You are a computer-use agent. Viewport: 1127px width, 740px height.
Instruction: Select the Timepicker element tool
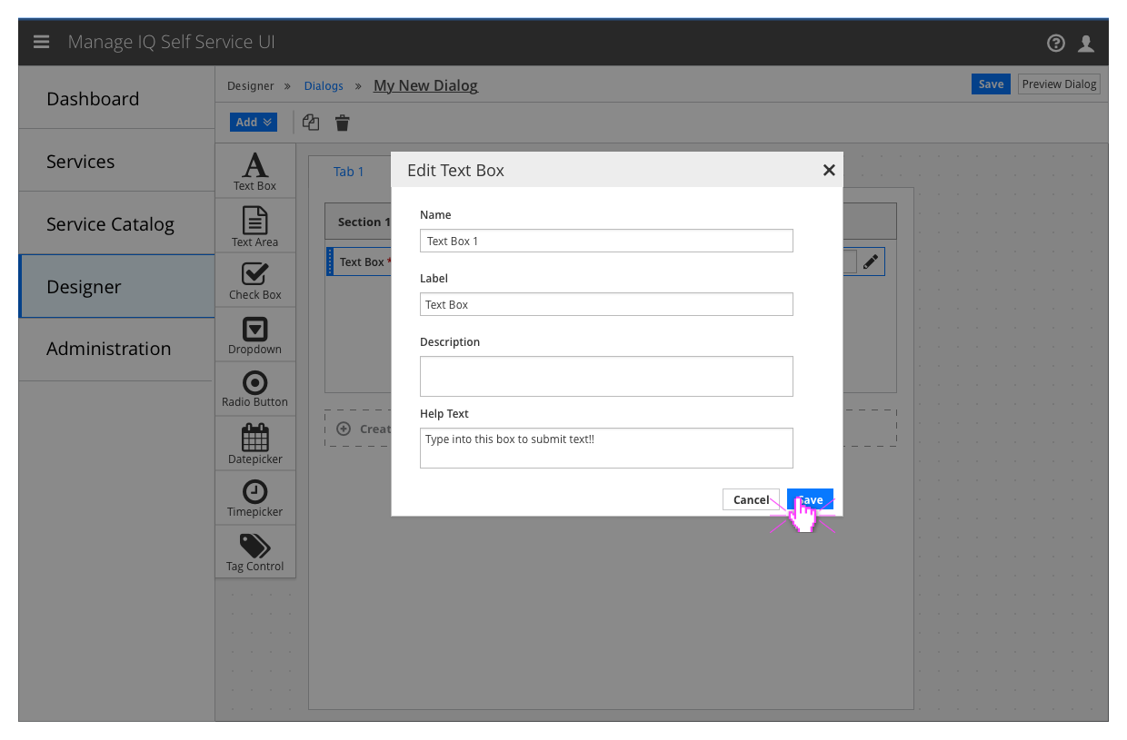(x=254, y=498)
